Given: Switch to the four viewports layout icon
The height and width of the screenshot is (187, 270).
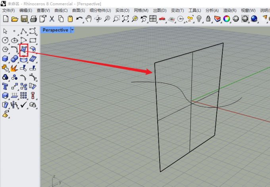Looking at the screenshot, I should 153,19.
